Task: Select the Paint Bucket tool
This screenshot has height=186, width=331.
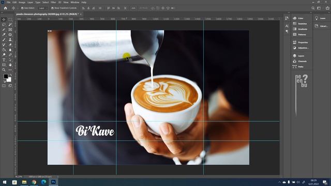Action: (4, 50)
